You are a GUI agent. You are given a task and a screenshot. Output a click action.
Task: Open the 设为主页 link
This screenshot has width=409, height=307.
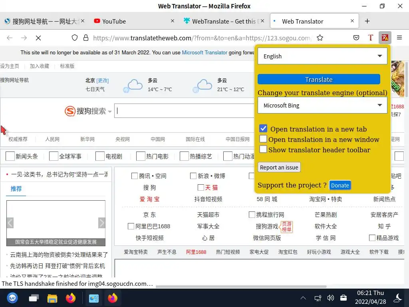tap(10, 66)
